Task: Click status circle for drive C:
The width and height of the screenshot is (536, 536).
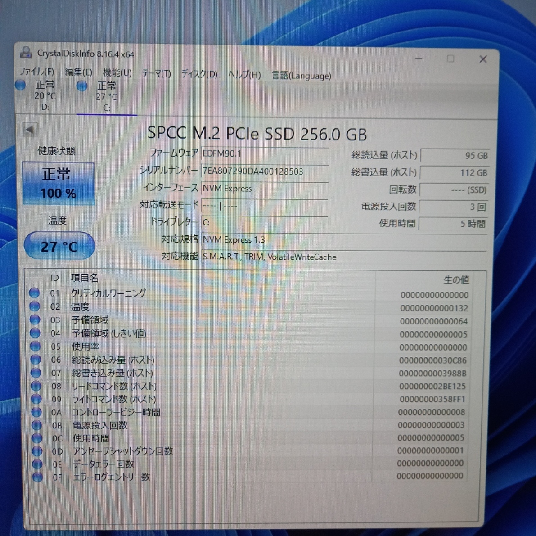Action: (x=82, y=86)
